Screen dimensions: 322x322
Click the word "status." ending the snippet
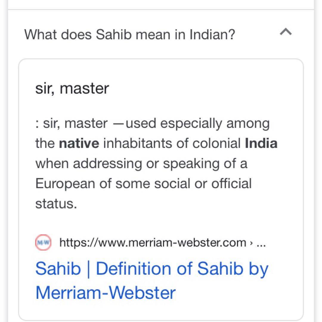coord(56,204)
